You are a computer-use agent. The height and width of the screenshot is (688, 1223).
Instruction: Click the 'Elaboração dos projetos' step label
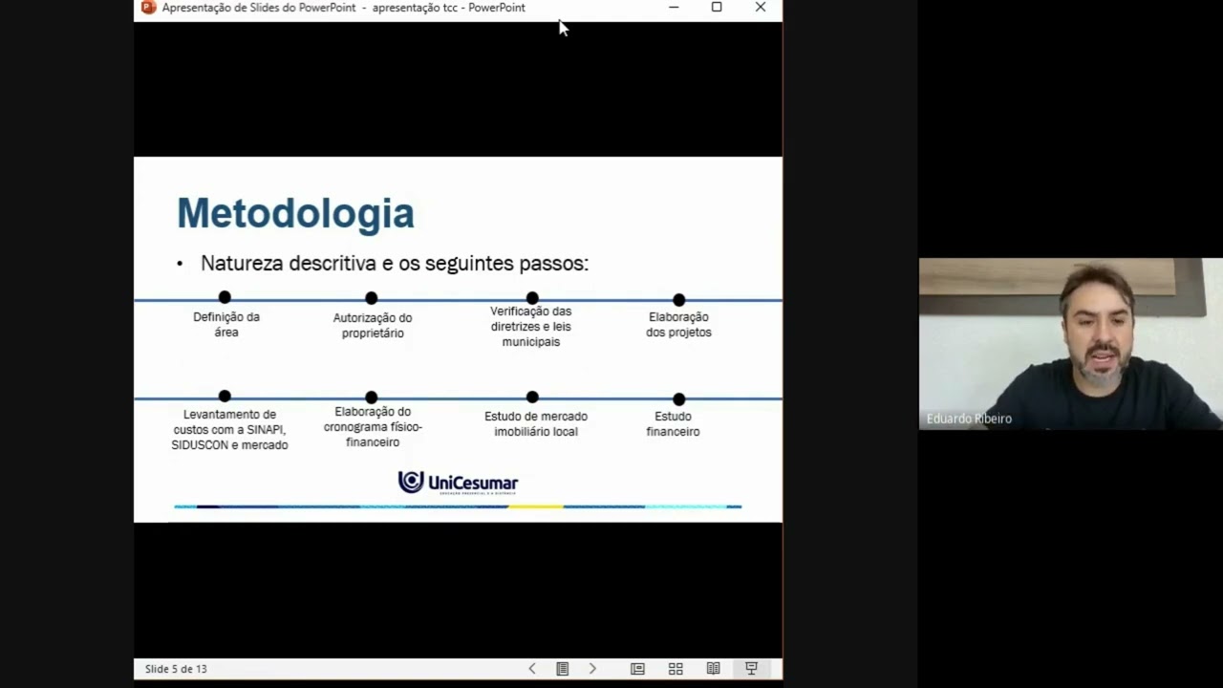pyautogui.click(x=678, y=325)
